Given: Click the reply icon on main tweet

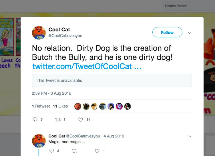Looking at the screenshot, I should click(35, 119).
